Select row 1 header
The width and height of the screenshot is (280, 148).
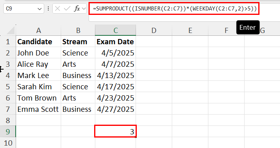point(8,41)
